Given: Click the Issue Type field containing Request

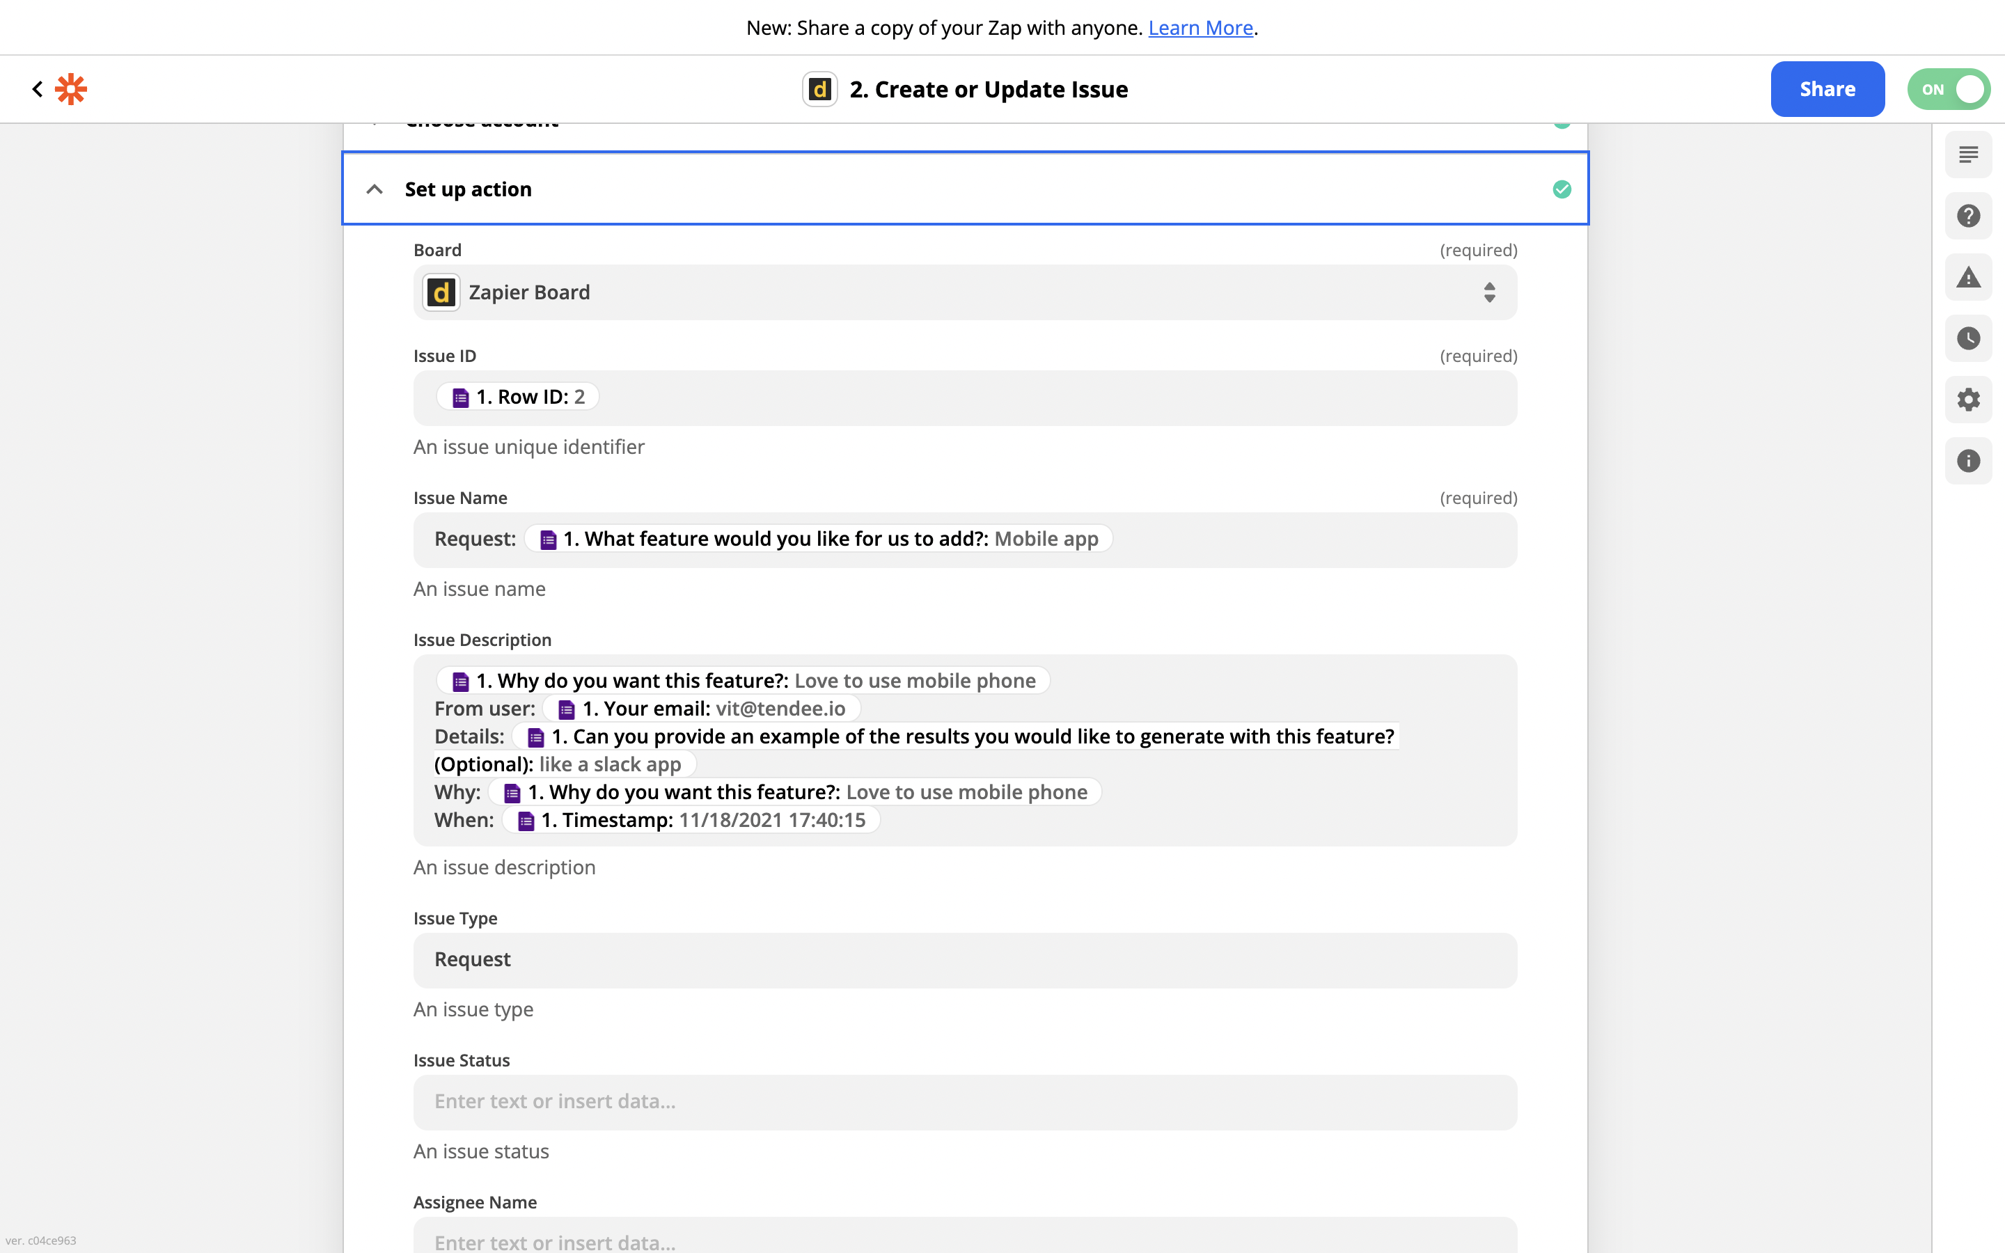Looking at the screenshot, I should (964, 960).
